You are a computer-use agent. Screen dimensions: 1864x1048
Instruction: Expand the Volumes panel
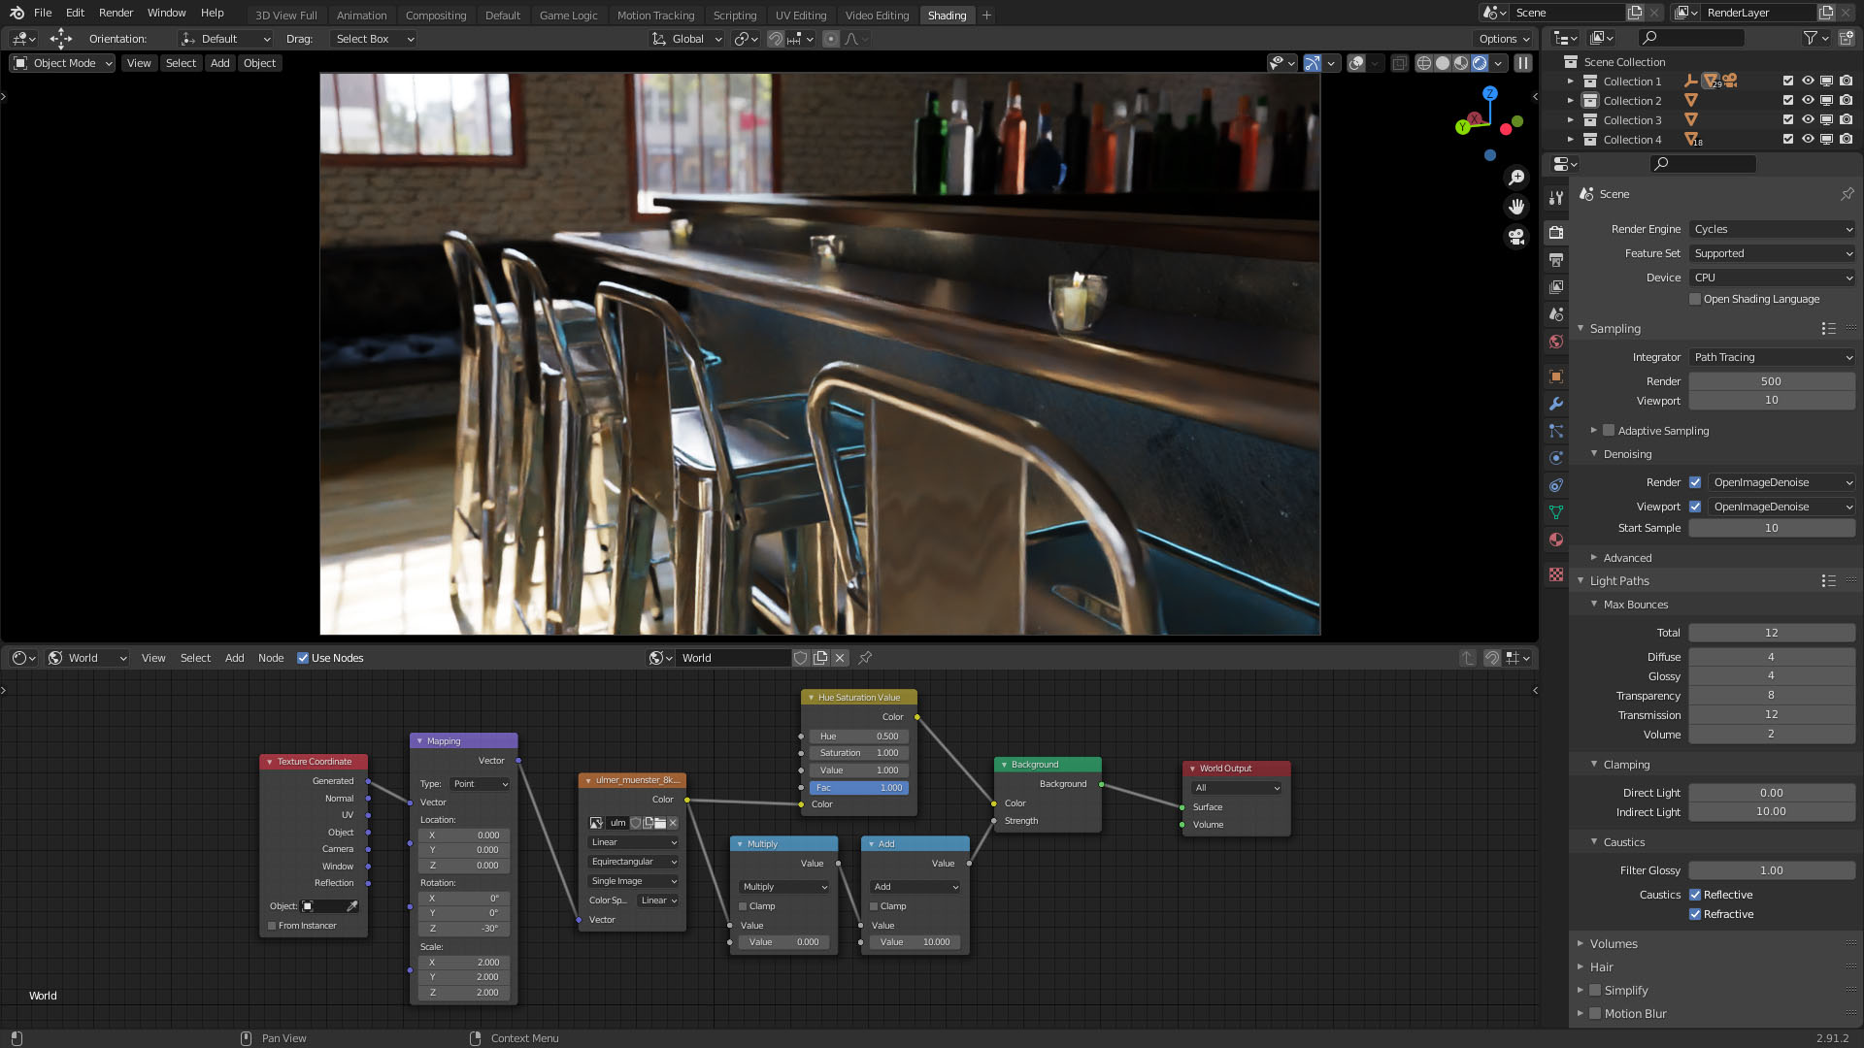pyautogui.click(x=1613, y=943)
